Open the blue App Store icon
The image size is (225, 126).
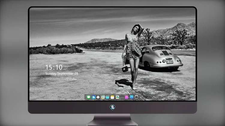point(132,97)
